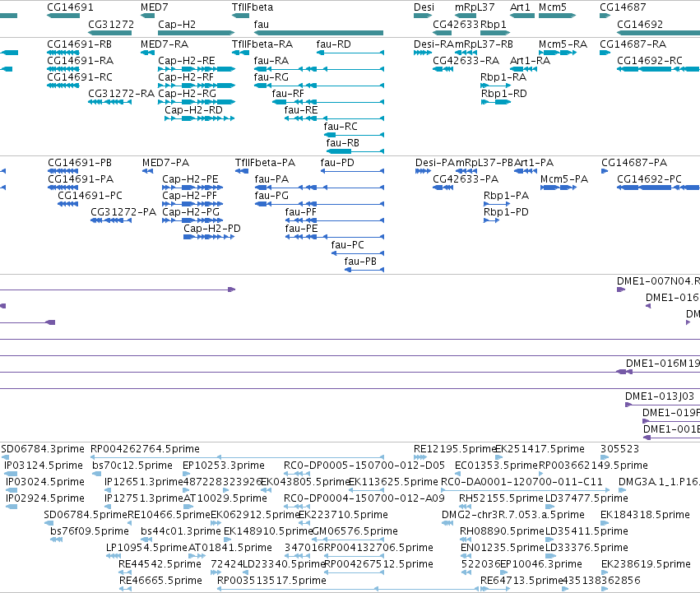The height and width of the screenshot is (593, 700).
Task: Select protein Rbp1-PA
Action: click(x=497, y=204)
